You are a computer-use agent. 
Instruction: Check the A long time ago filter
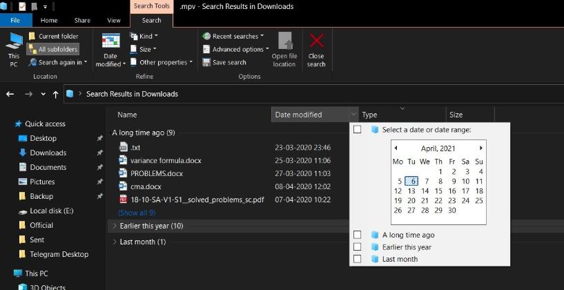357,235
